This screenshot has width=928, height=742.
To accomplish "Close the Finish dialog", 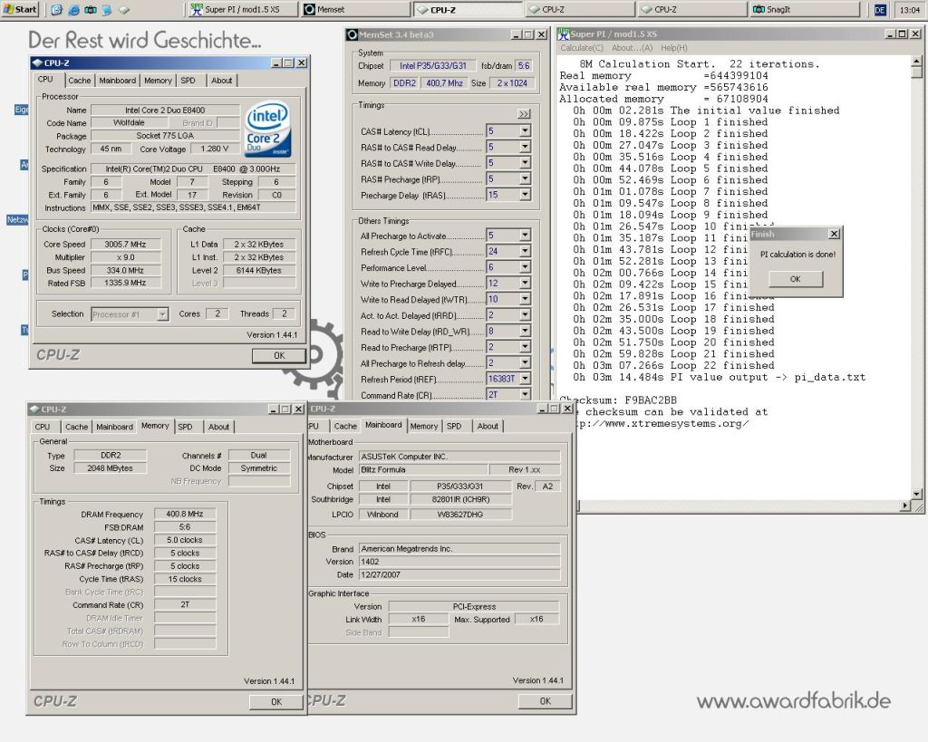I will click(x=834, y=234).
